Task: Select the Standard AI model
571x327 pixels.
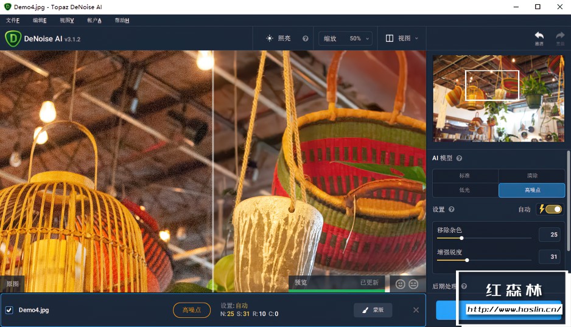Action: click(x=465, y=176)
